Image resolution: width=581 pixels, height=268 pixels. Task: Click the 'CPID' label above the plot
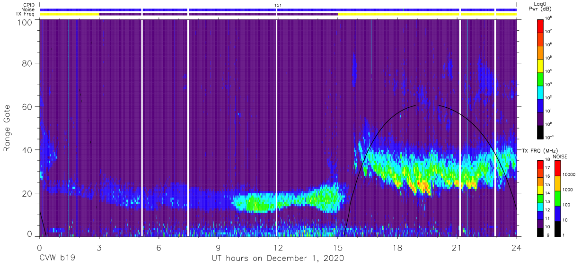[28, 5]
